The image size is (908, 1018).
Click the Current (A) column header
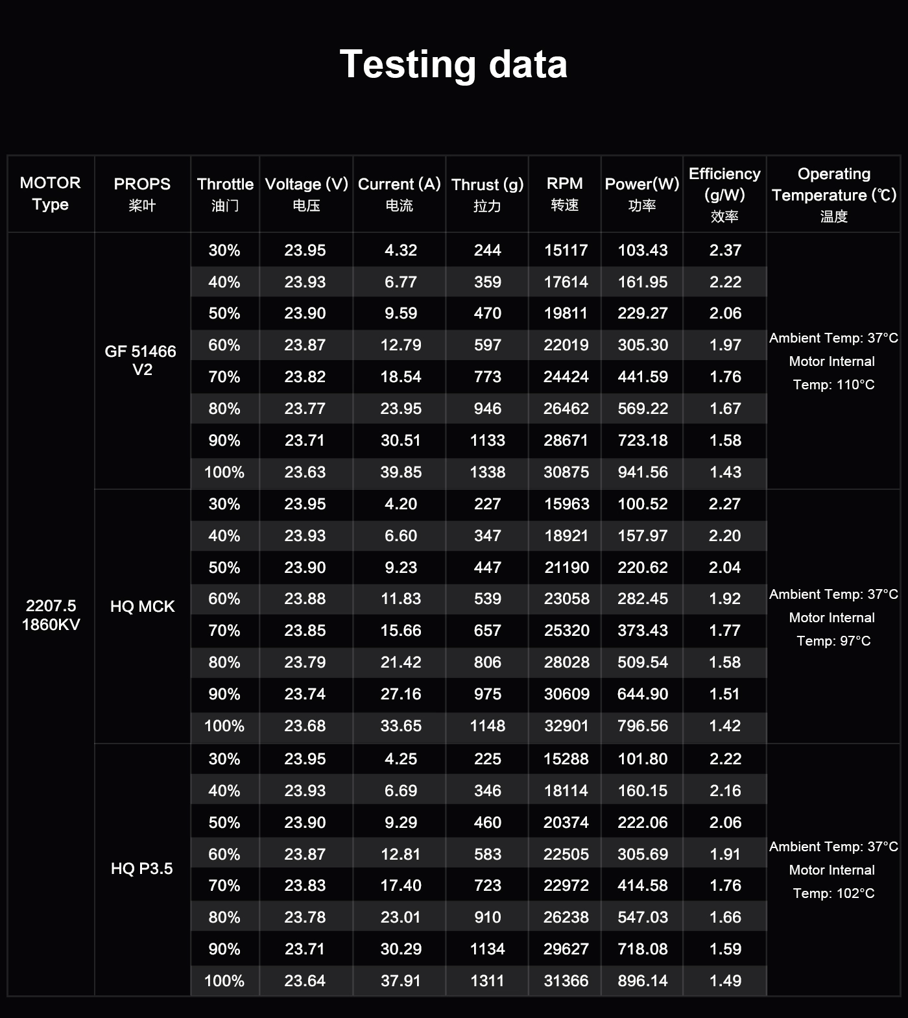click(x=399, y=193)
